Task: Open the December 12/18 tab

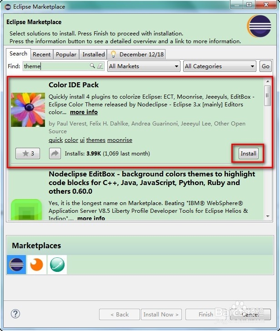Action: (x=136, y=55)
